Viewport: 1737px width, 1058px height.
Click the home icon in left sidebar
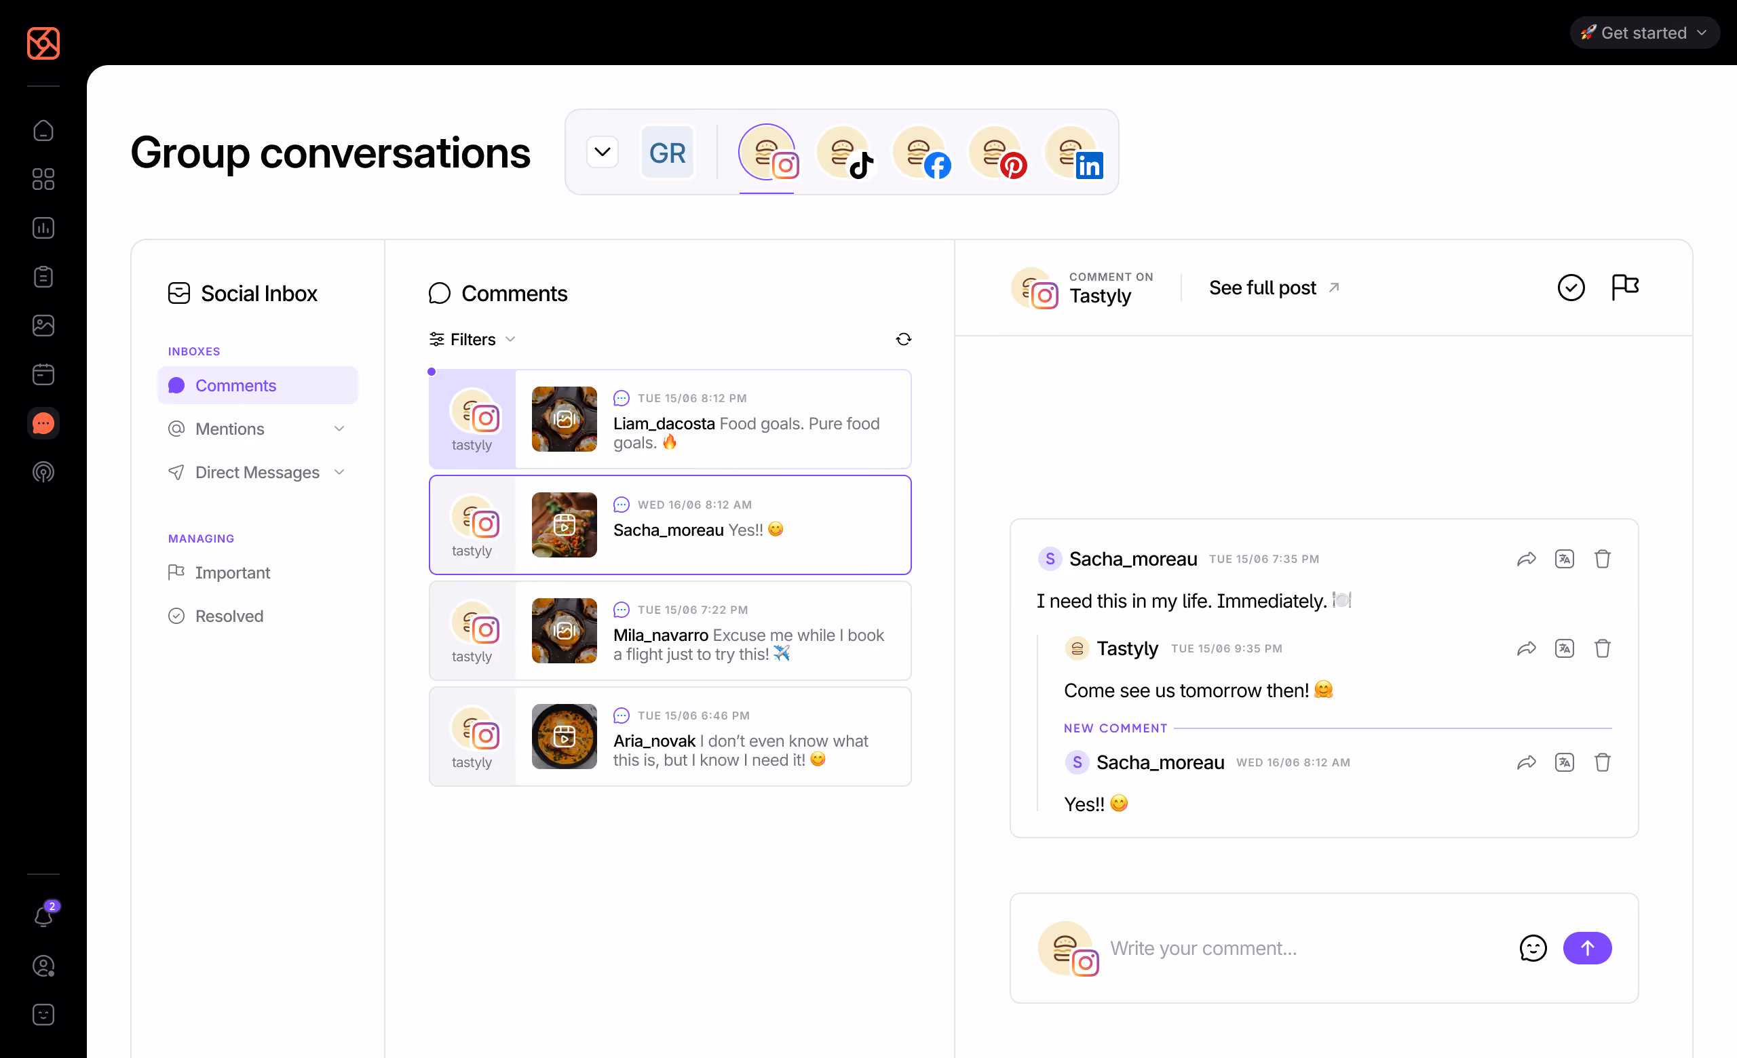pyautogui.click(x=43, y=130)
